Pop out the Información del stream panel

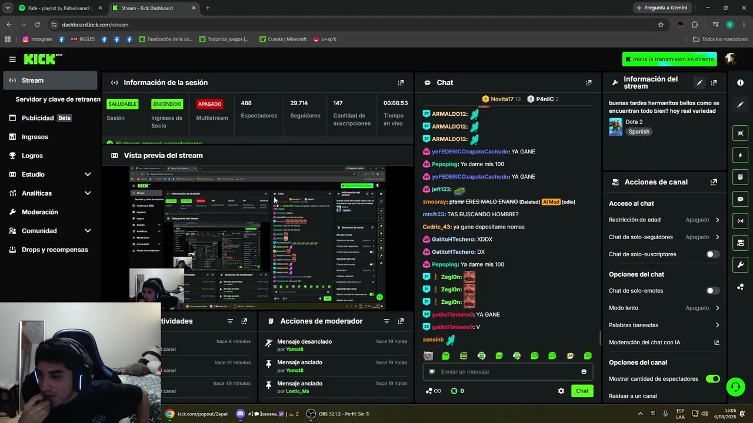714,83
